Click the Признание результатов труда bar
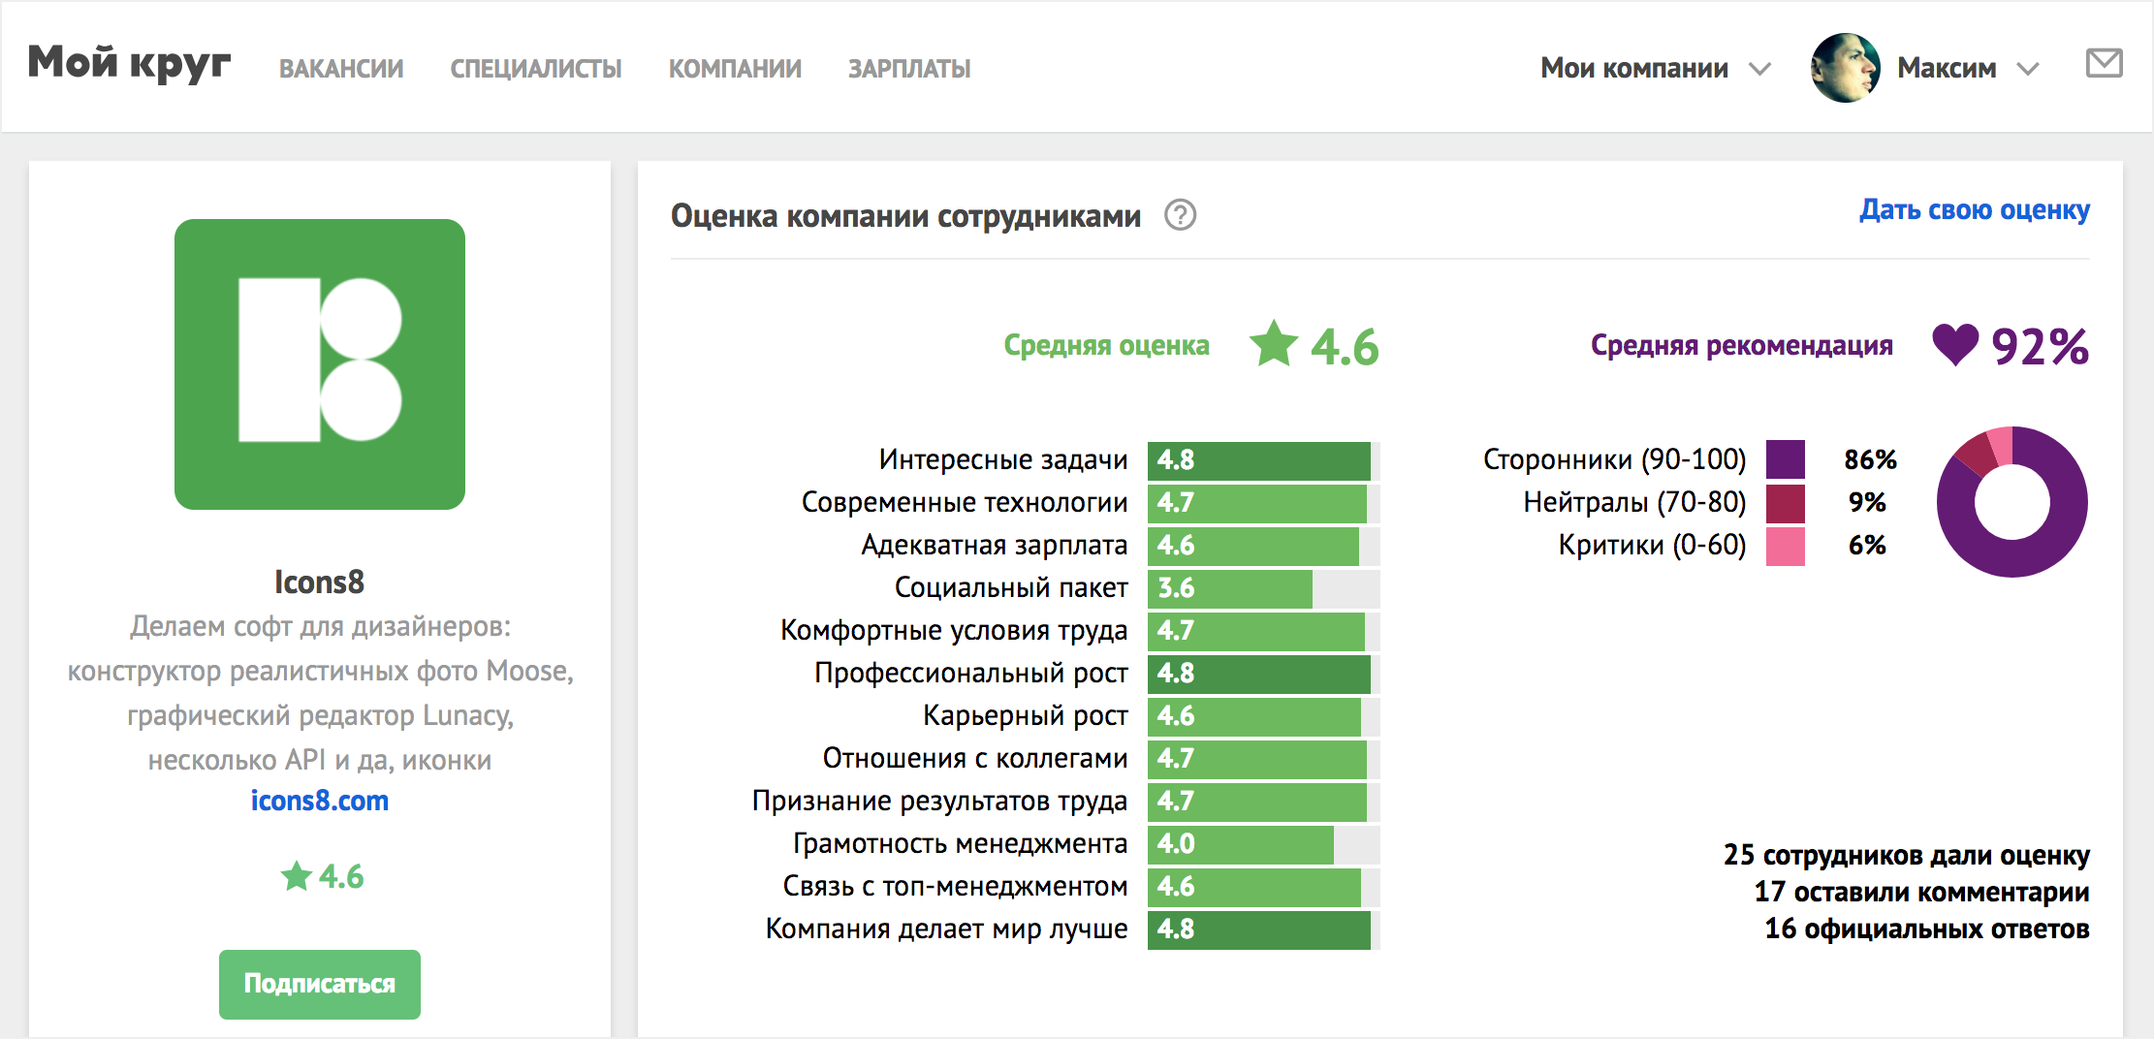This screenshot has width=2154, height=1039. (1263, 802)
